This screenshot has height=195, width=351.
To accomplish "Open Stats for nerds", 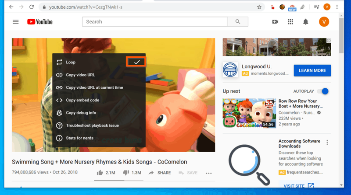I will tap(99, 138).
